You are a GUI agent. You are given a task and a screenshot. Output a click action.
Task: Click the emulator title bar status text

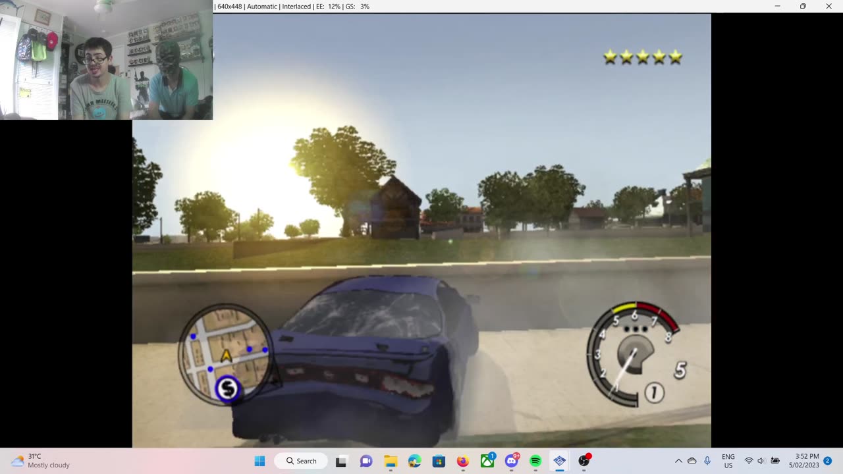292,6
